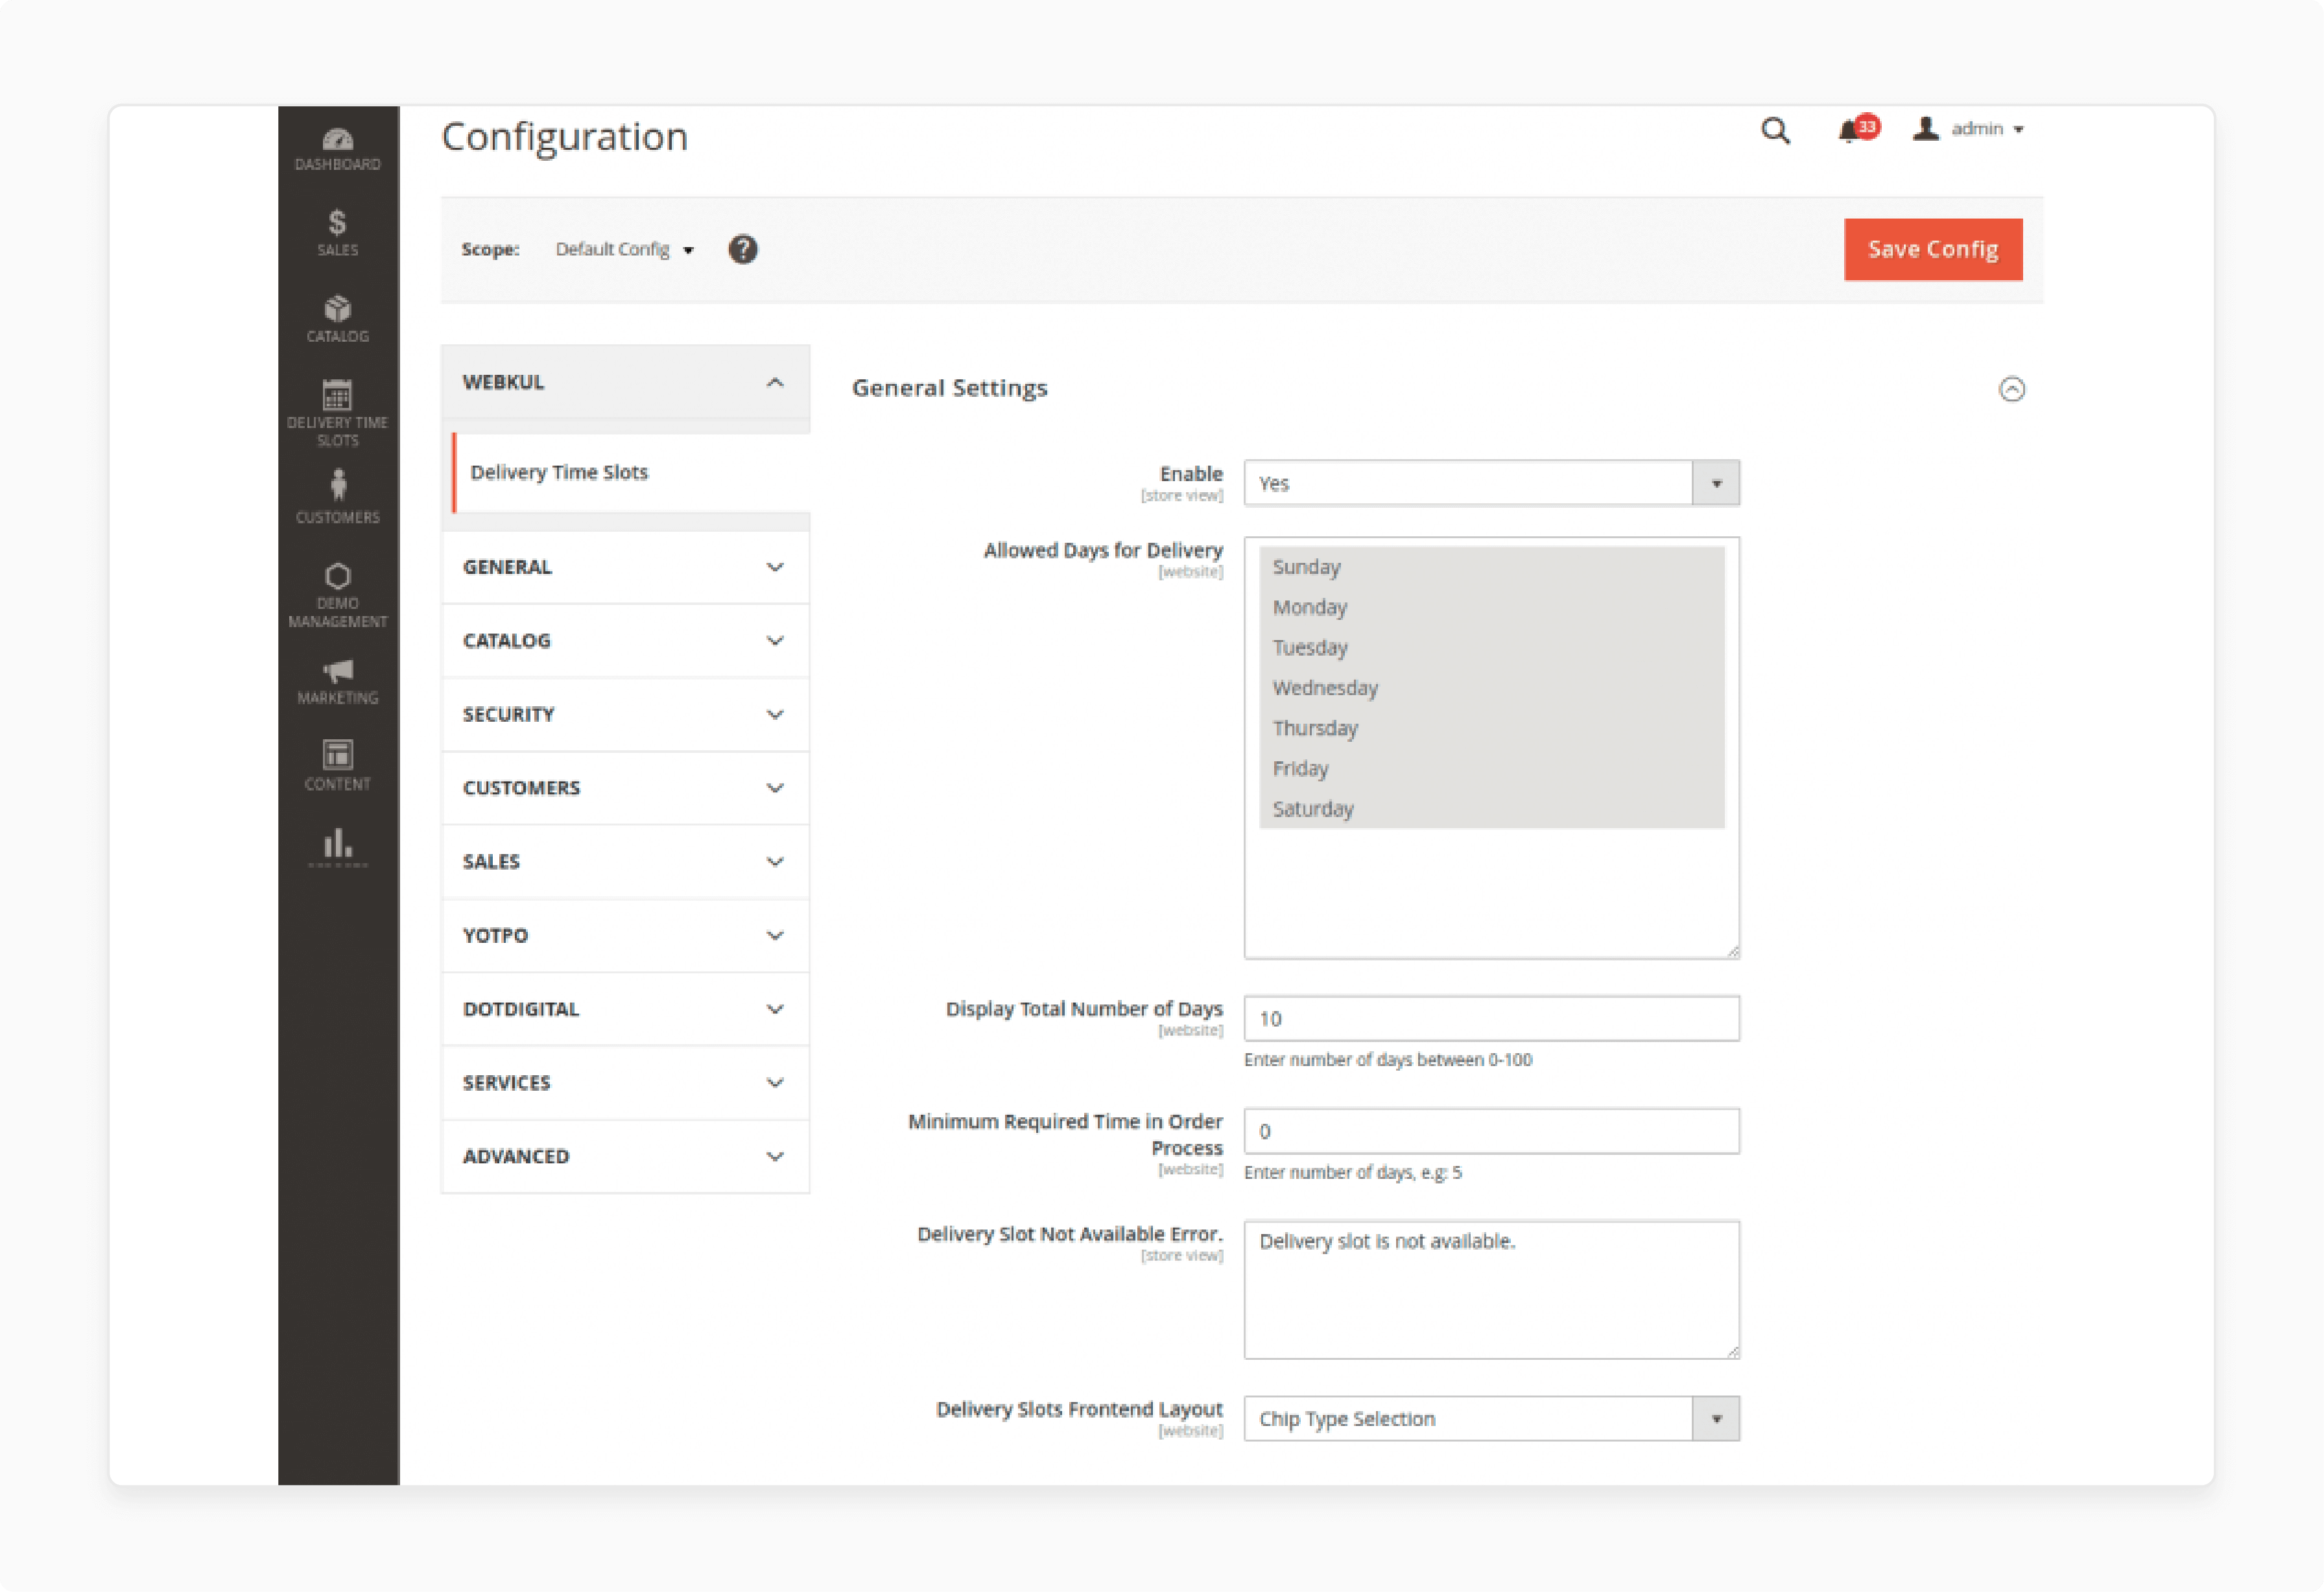Open the Dashboard icon in sidebar

click(338, 149)
